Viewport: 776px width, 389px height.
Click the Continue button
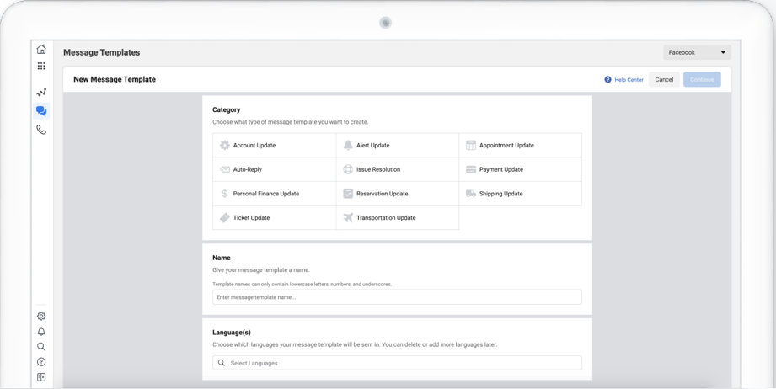[702, 80]
